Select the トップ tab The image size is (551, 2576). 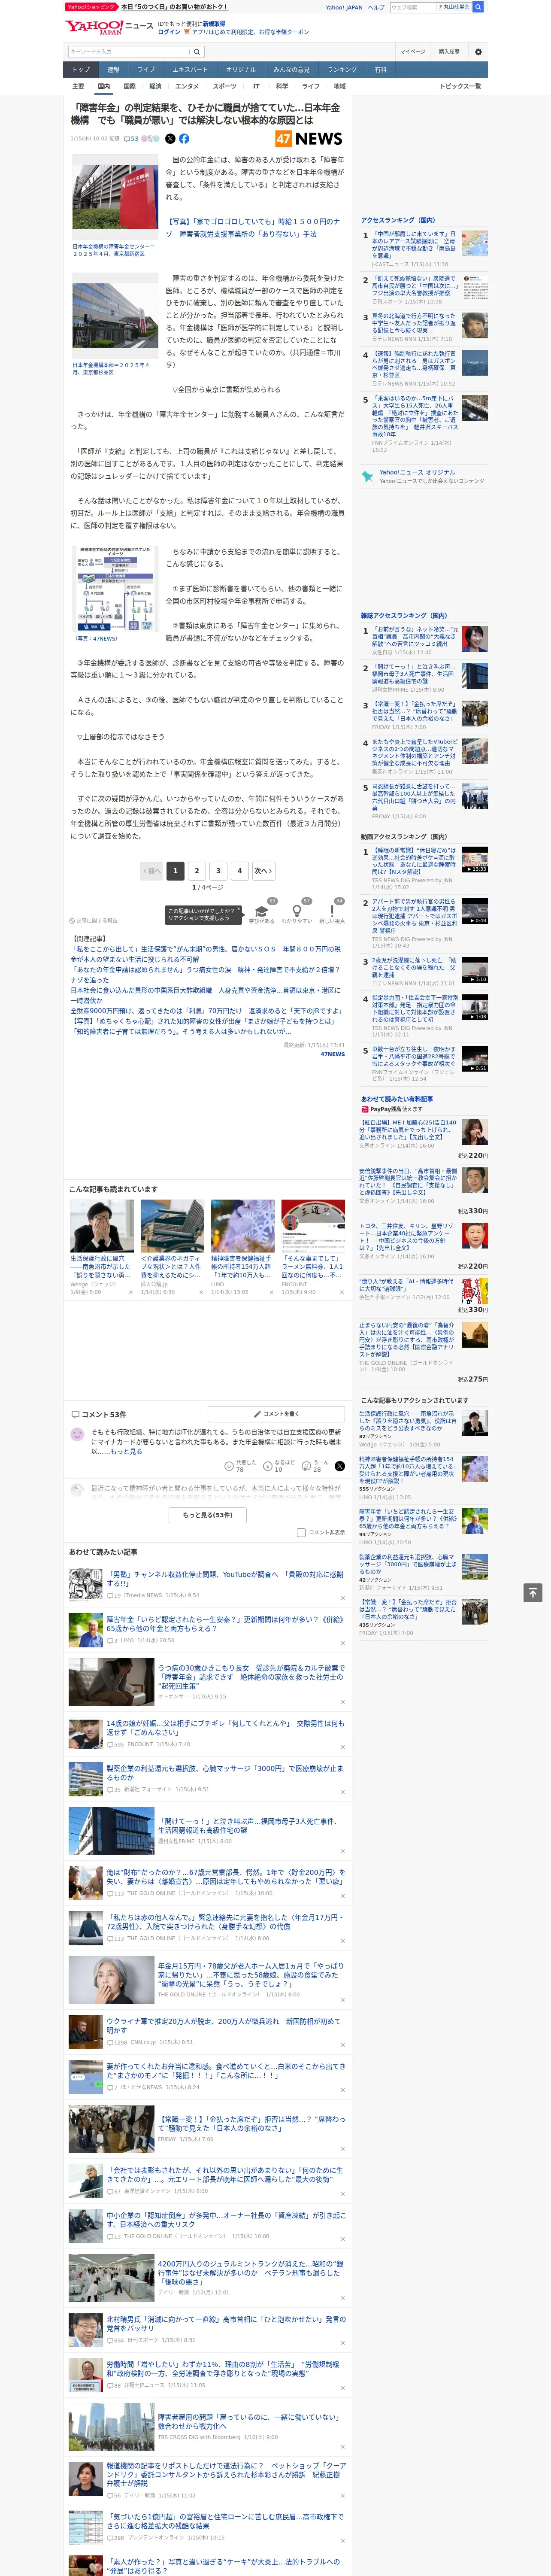click(81, 70)
